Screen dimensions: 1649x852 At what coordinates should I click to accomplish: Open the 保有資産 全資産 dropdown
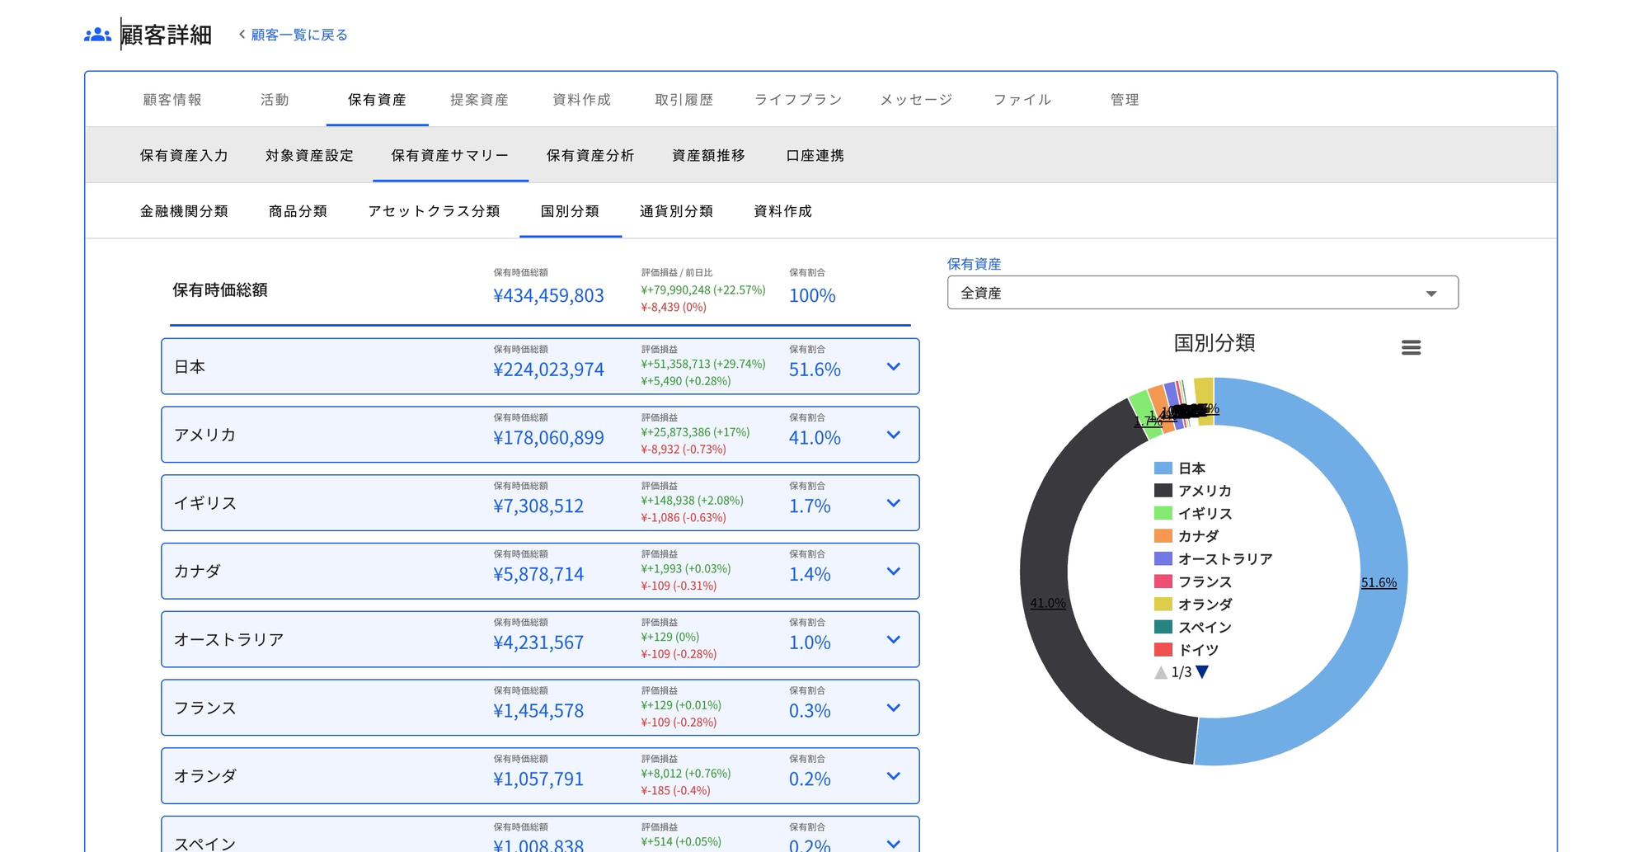coord(1203,293)
